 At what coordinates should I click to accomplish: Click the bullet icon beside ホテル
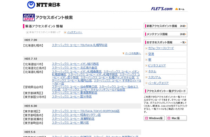pyautogui.click(x=146, y=72)
